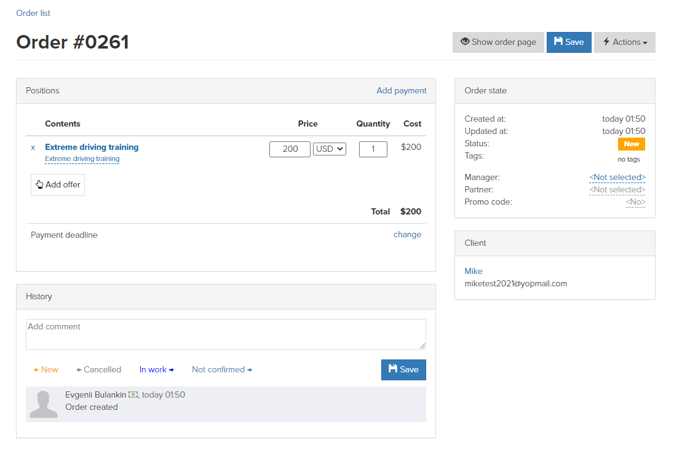Viewport: 674px width, 451px height.
Task: Click the user avatar in history
Action: click(x=44, y=404)
